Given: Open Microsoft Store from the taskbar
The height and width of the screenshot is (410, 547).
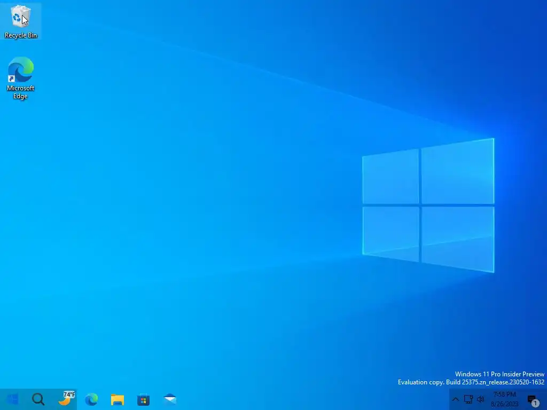Looking at the screenshot, I should click(143, 399).
